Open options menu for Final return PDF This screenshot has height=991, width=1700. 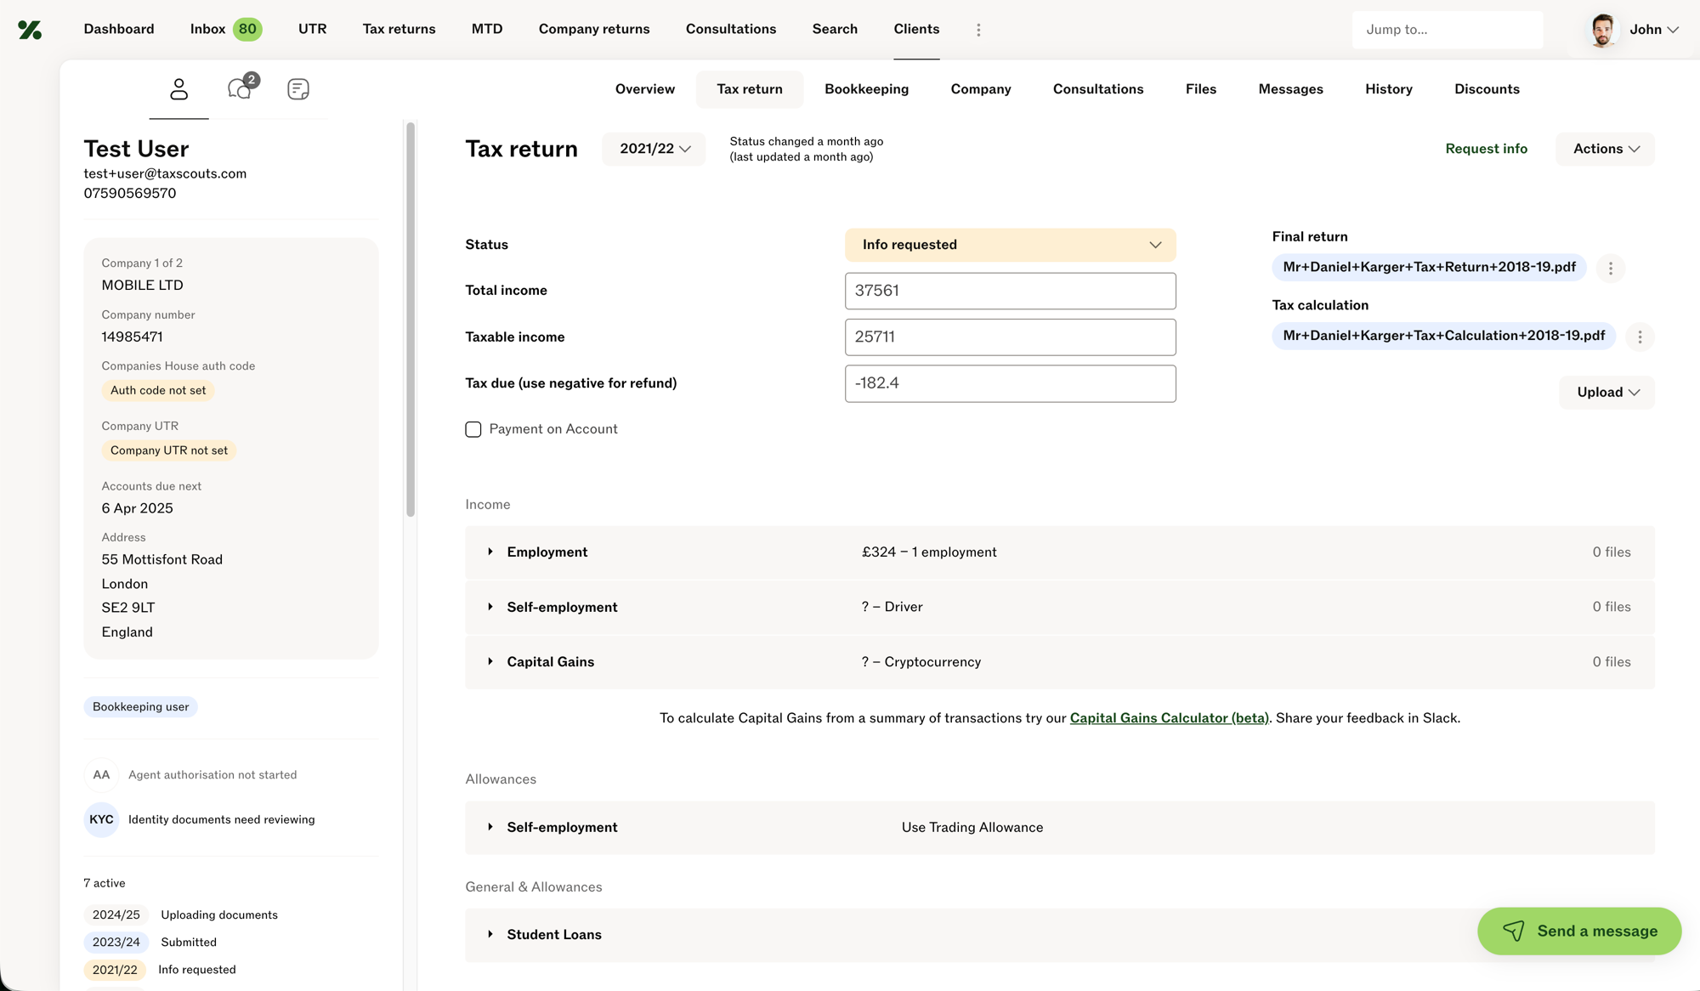(x=1610, y=268)
